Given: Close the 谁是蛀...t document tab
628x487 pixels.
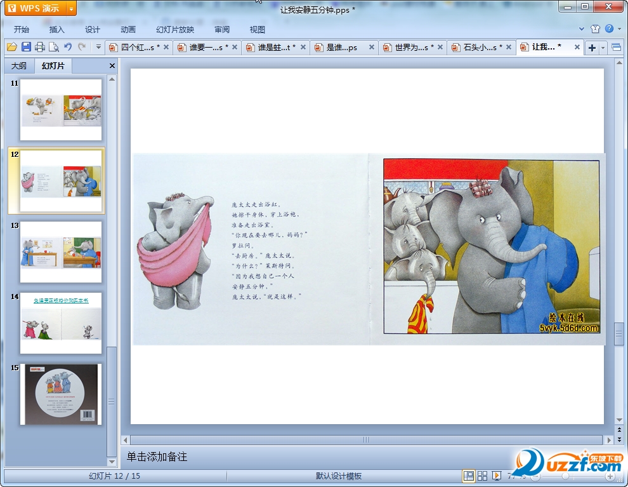Looking at the screenshot, I should pos(303,47).
